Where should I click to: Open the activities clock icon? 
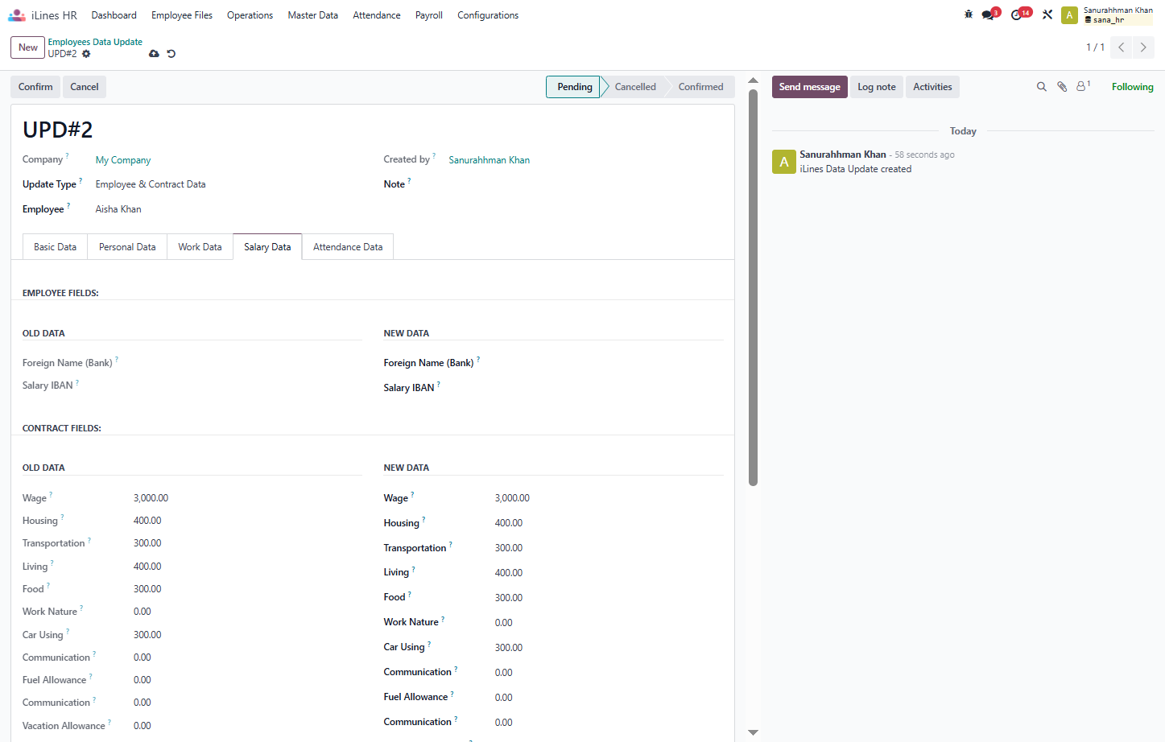(x=1017, y=15)
